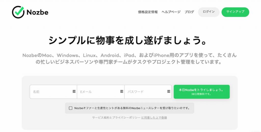The height and width of the screenshot is (132, 261).
Task: Click the Nozbeニュースレター checkbox label text
Action: (x=132, y=108)
